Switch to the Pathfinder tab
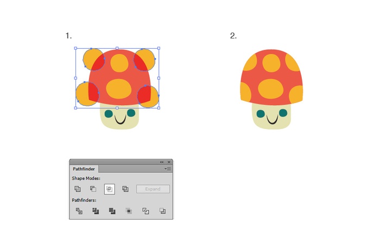Screen dimensions: 380x245 click(x=84, y=169)
